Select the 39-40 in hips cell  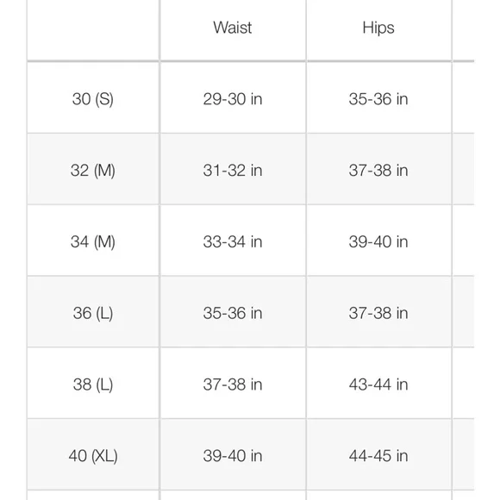pyautogui.click(x=378, y=241)
